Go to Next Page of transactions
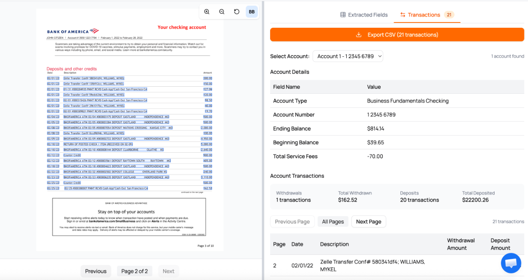Screen dimensions: 528x280 [x=368, y=221]
